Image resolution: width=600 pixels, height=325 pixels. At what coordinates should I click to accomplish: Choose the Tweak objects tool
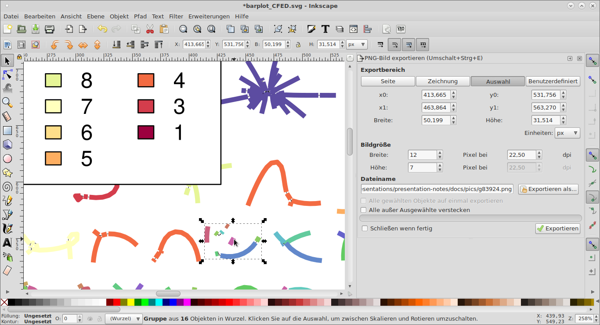(x=7, y=88)
